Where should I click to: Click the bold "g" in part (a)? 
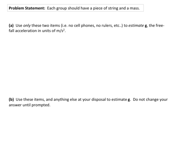150,26
